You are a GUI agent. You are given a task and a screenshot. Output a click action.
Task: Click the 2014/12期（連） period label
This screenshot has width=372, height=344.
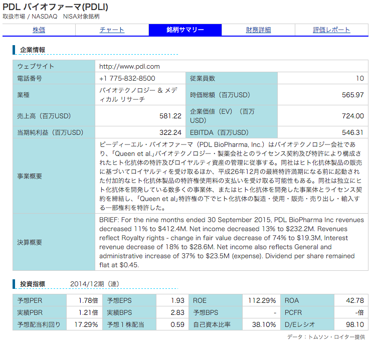click(x=94, y=284)
